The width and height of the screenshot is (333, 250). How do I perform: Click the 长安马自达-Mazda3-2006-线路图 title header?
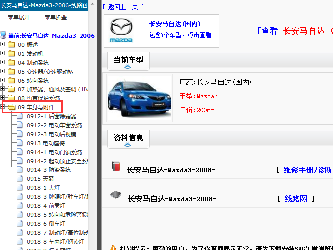44,5
